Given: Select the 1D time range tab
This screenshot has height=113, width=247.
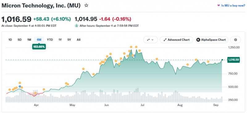Looking at the screenshot, I should (x=10, y=40).
